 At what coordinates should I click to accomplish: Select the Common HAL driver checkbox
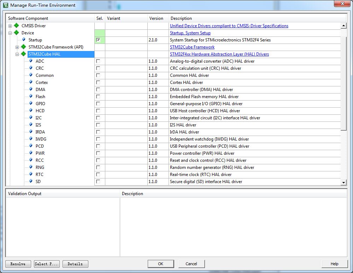(x=98, y=75)
